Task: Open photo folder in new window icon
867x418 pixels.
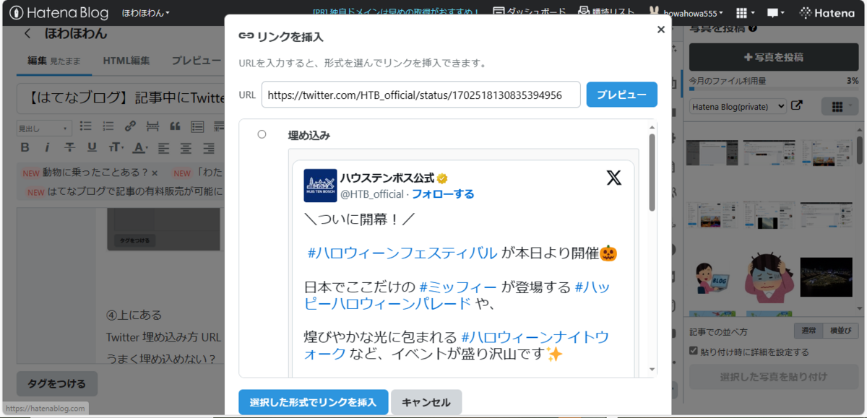Action: [x=797, y=105]
